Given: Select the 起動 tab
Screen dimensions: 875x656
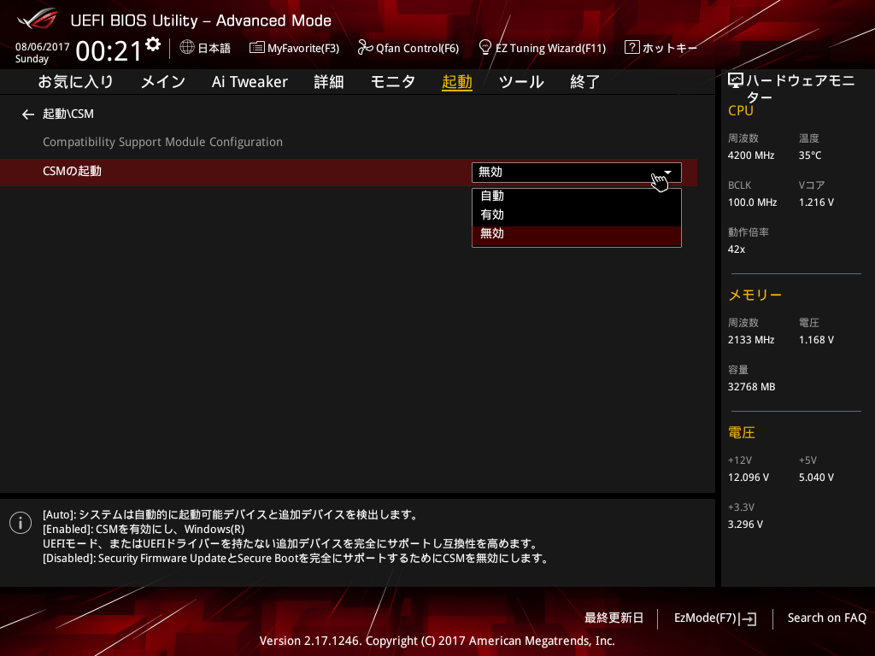Looking at the screenshot, I should pyautogui.click(x=457, y=82).
